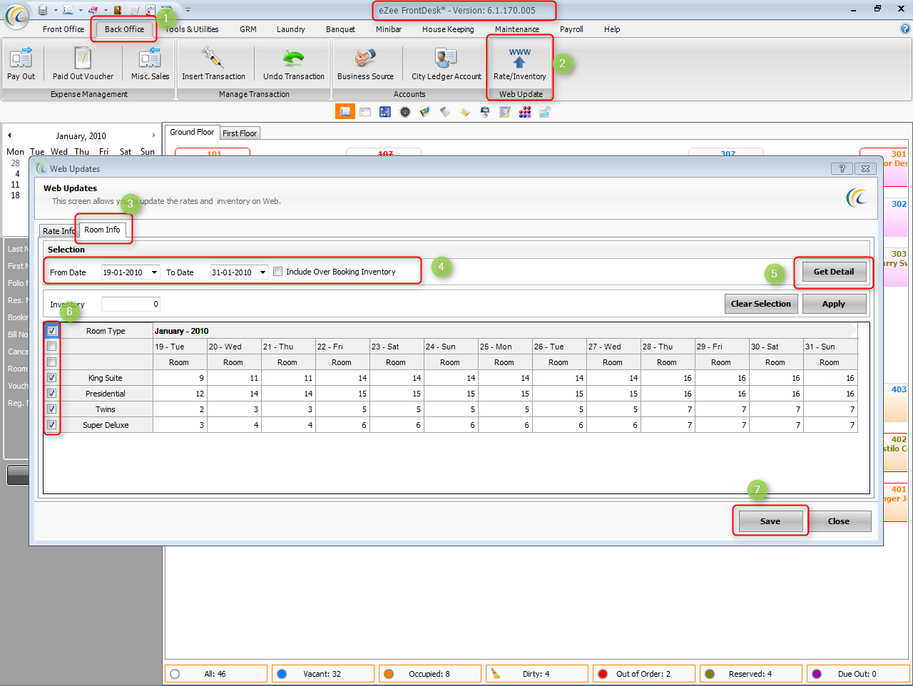
Task: Open the From Date dropdown
Action: click(x=154, y=272)
